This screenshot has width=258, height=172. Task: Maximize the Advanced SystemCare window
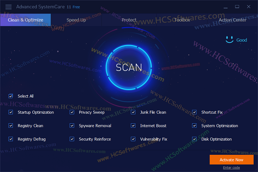237,6
